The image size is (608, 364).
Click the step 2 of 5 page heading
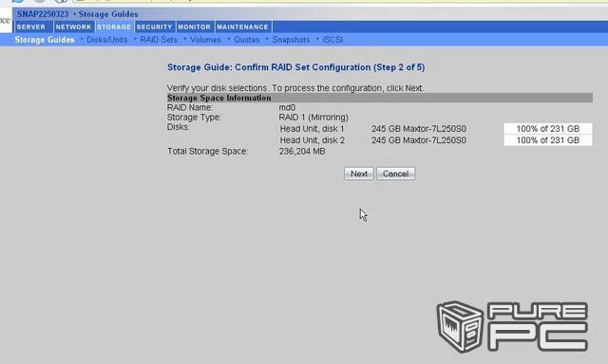[x=295, y=67]
